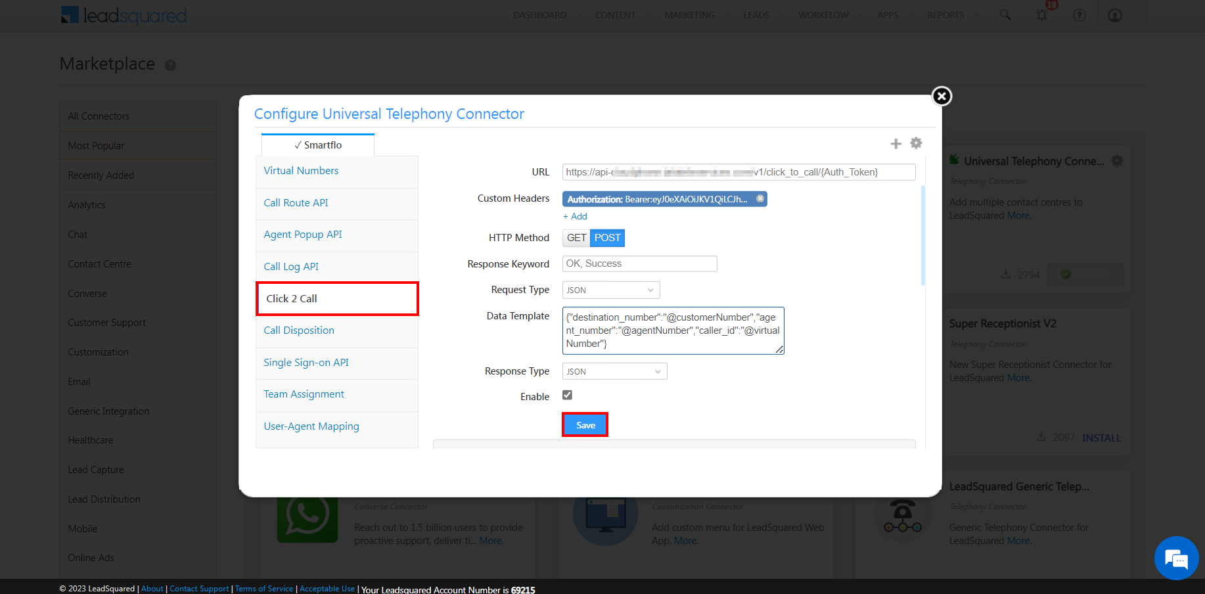Screen dimensions: 1205x594
Task: Toggle the Enable checkbox
Action: (x=567, y=395)
